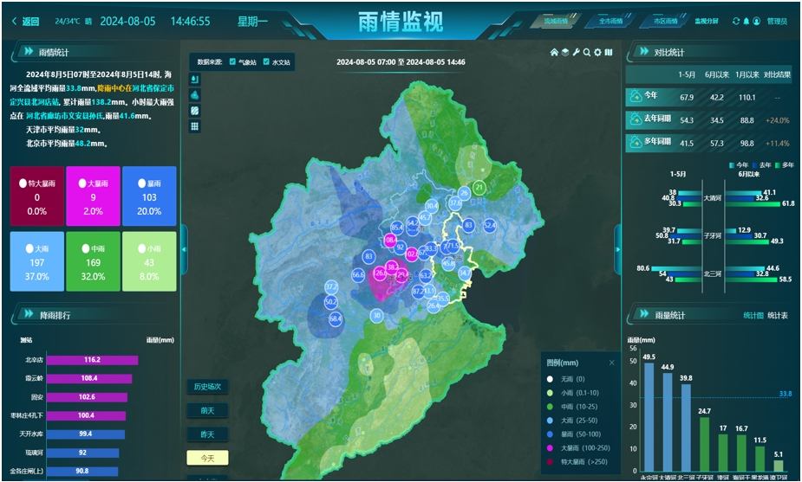Uncheck the 水文站 data source checkbox
802x482 pixels.
coord(266,62)
